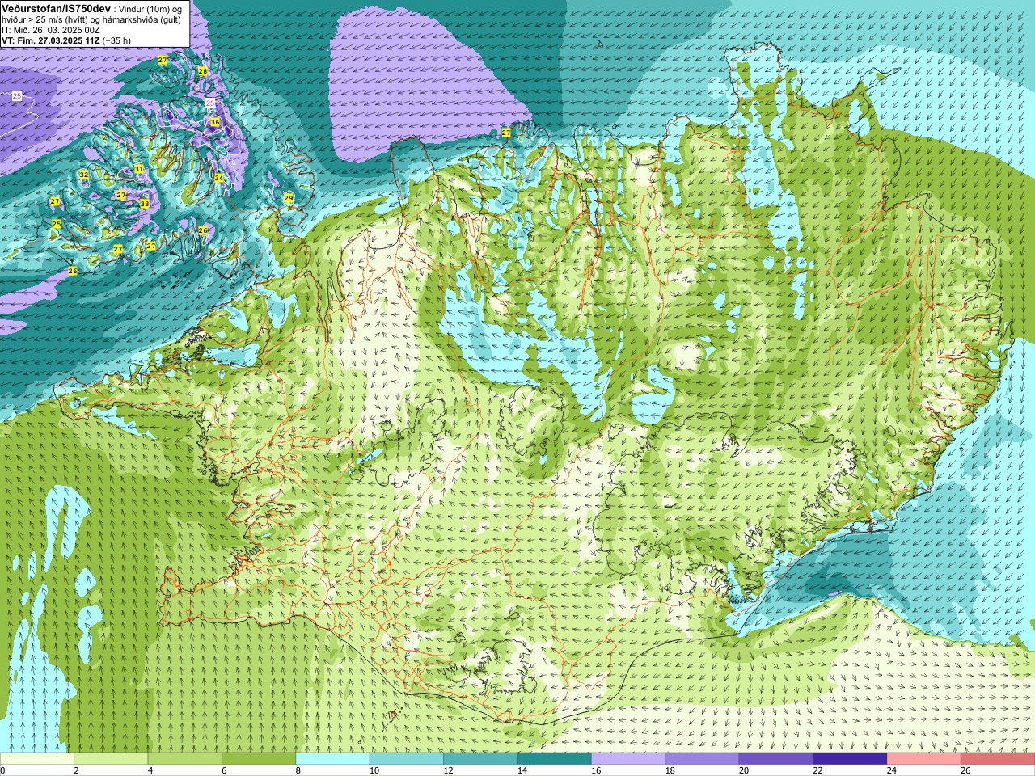Click the yellow gust marker labeled 34
Screen dimensions: 1035x776
[218, 178]
